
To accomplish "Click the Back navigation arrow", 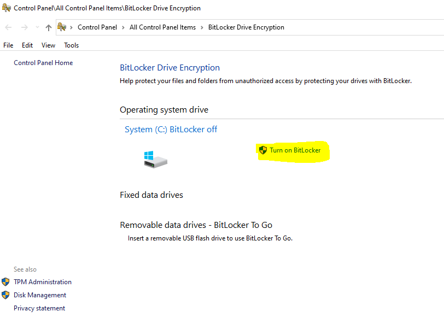I will [8, 27].
